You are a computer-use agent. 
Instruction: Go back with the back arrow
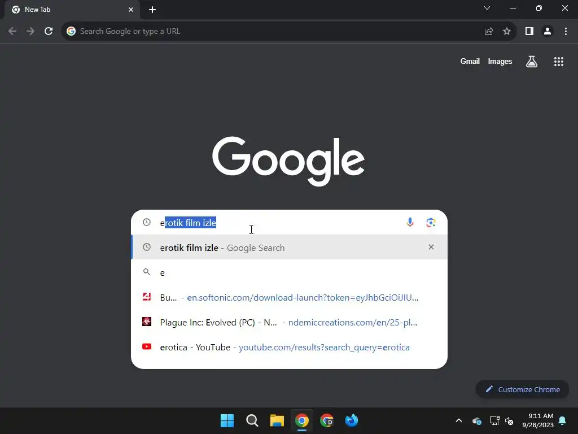[12, 32]
